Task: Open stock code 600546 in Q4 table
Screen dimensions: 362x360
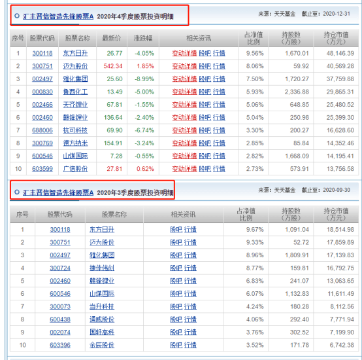Action: (42, 156)
